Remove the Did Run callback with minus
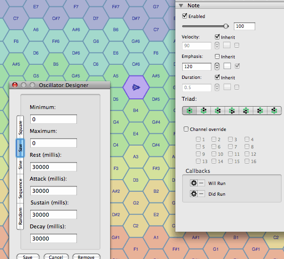Screen dimensions: 284x259 pyautogui.click(x=201, y=194)
